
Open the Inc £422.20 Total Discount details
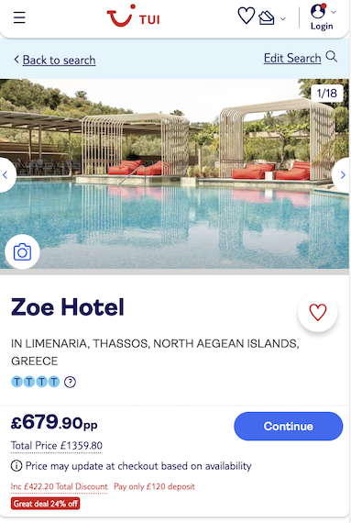coord(59,486)
